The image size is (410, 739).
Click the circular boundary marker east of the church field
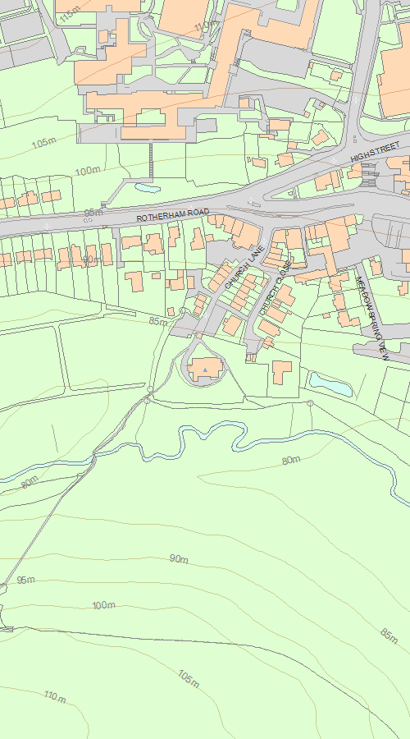tap(310, 403)
